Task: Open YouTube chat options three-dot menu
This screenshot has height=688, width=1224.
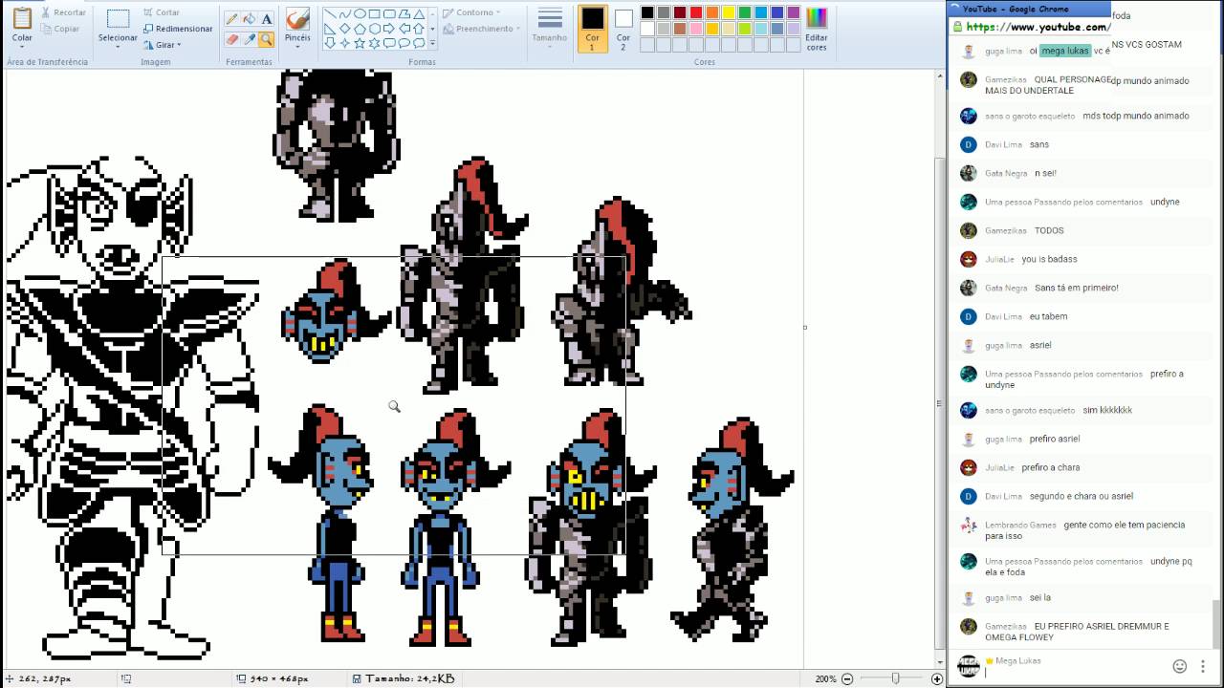Action: [x=1203, y=666]
